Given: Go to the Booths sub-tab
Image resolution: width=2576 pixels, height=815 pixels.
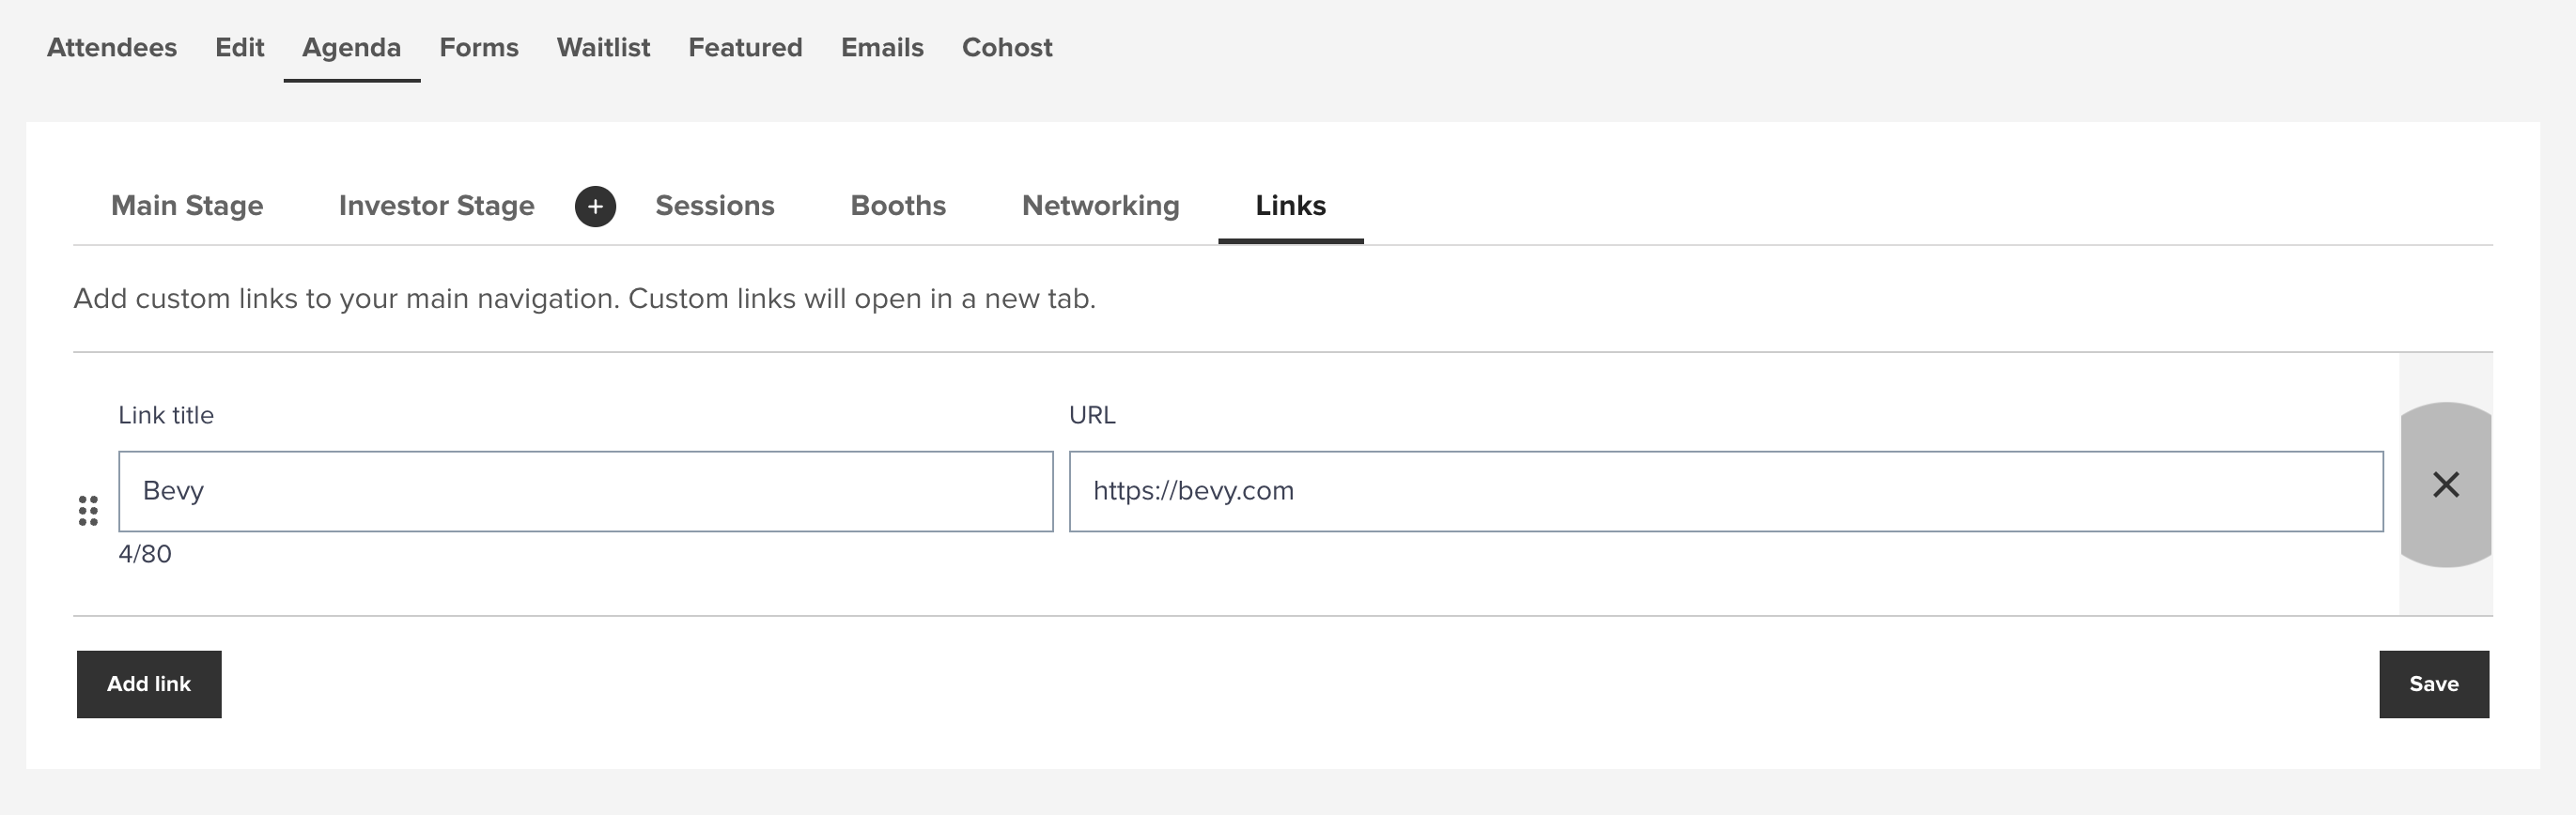Looking at the screenshot, I should tap(898, 205).
